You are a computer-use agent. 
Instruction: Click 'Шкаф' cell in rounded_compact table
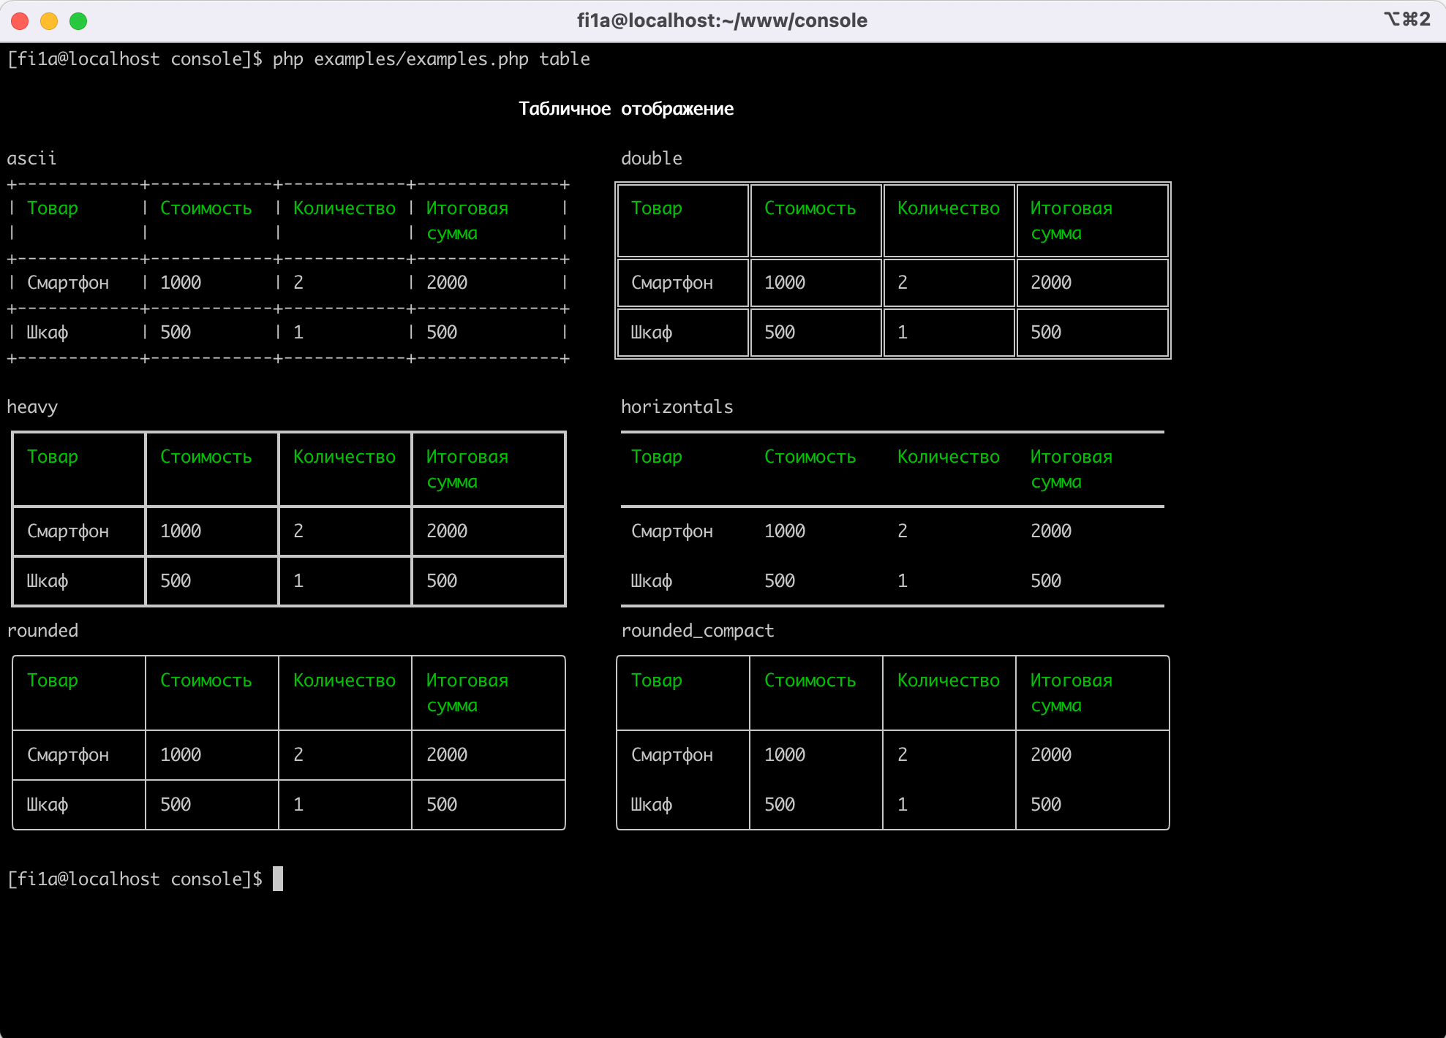pos(652,805)
